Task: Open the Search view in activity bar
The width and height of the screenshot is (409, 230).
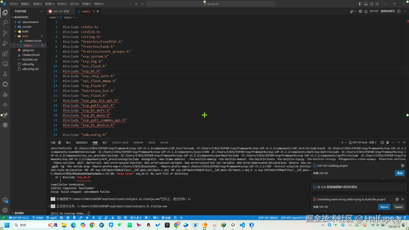Action: [5, 23]
